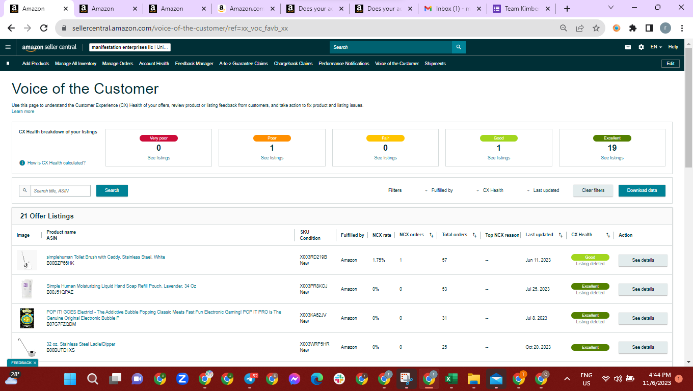
Task: Click the teal Search button beside the ASIN field
Action: pos(112,190)
